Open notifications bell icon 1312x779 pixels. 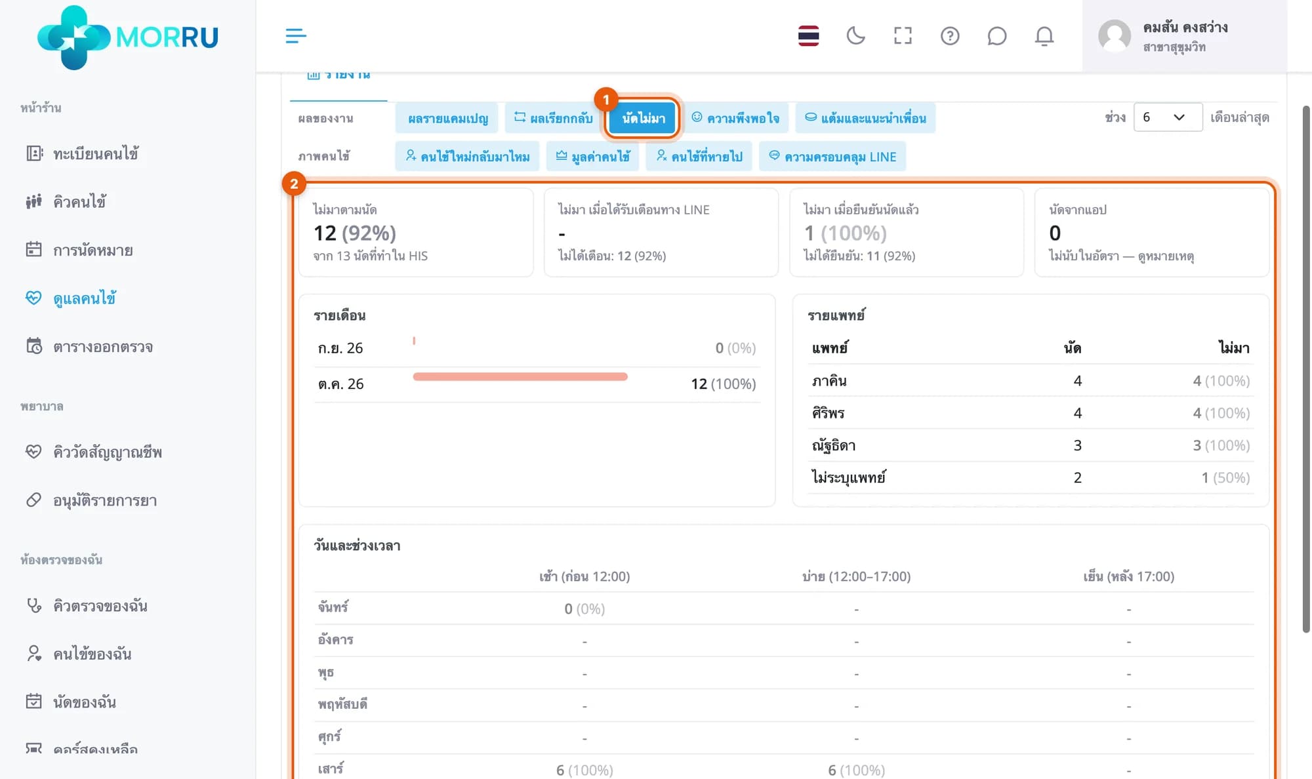pyautogui.click(x=1044, y=35)
